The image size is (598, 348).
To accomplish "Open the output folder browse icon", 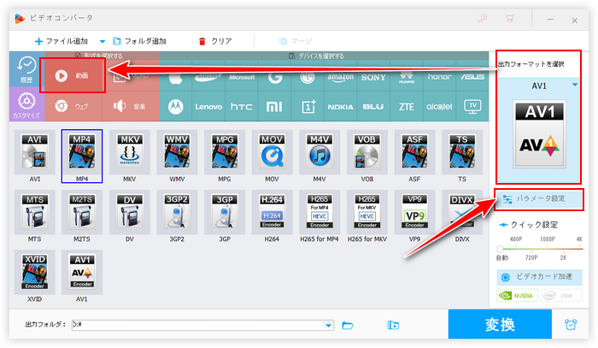I will 348,325.
